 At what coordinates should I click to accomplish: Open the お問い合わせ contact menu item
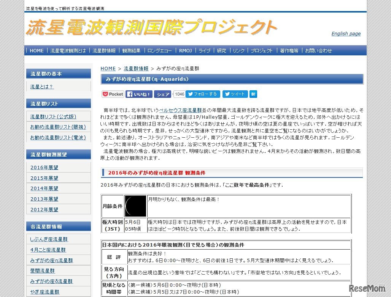pos(318,50)
